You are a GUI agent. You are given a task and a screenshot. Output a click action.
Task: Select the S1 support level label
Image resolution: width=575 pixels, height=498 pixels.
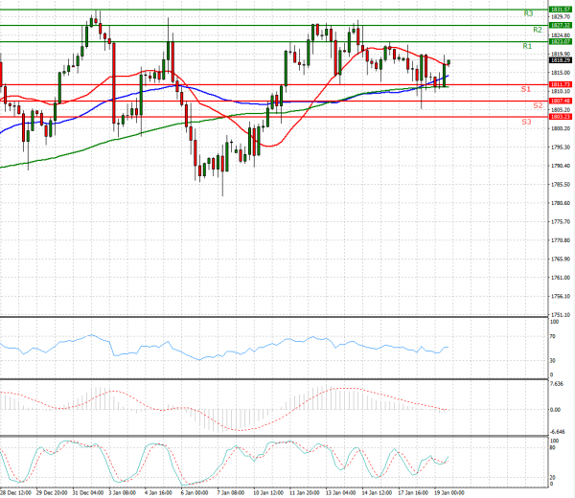(527, 89)
